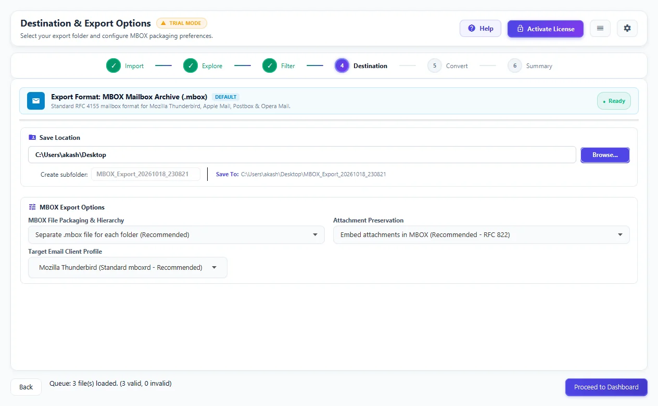This screenshot has height=406, width=658.
Task: Open settings via the gear icon
Action: click(627, 29)
